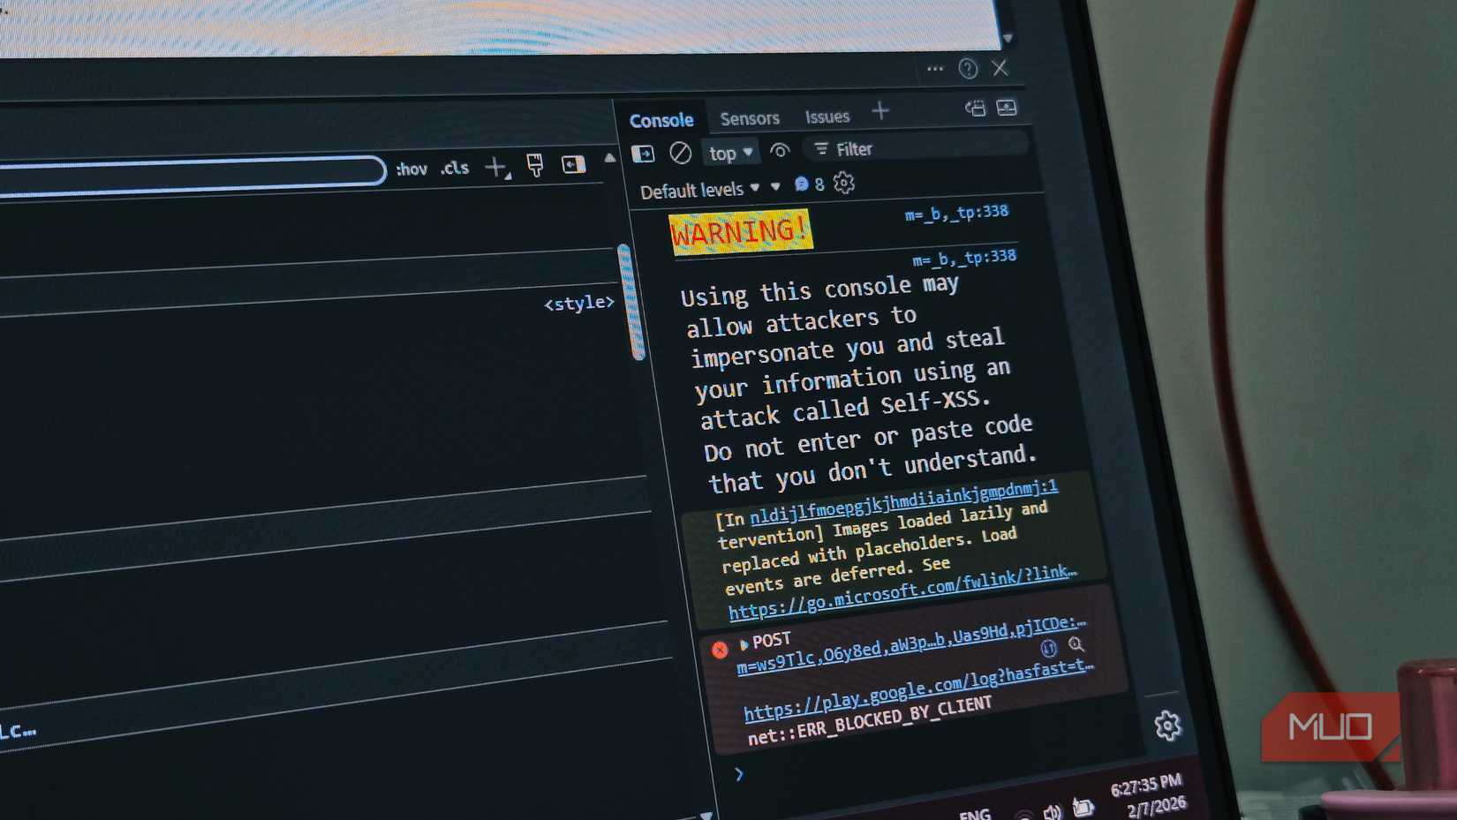Click the paintbrush icon in Styles toolbar
This screenshot has height=820, width=1457.
(x=535, y=165)
